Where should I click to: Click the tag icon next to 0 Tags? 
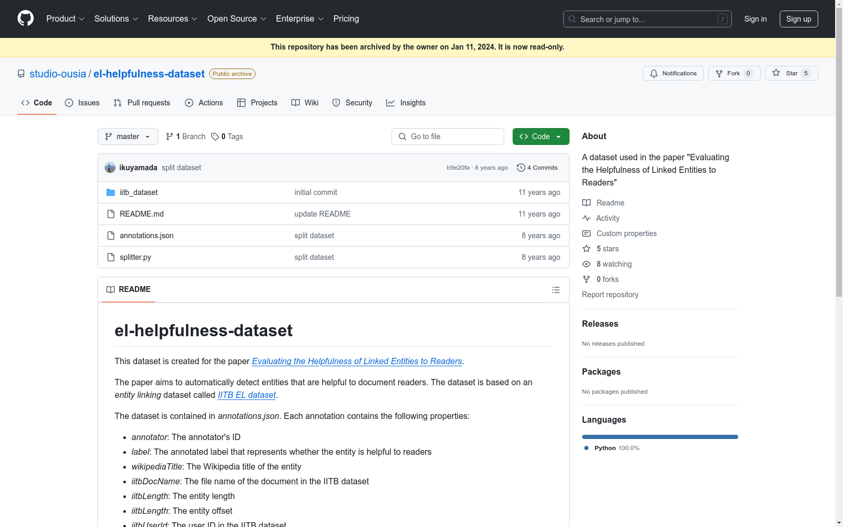pos(215,136)
